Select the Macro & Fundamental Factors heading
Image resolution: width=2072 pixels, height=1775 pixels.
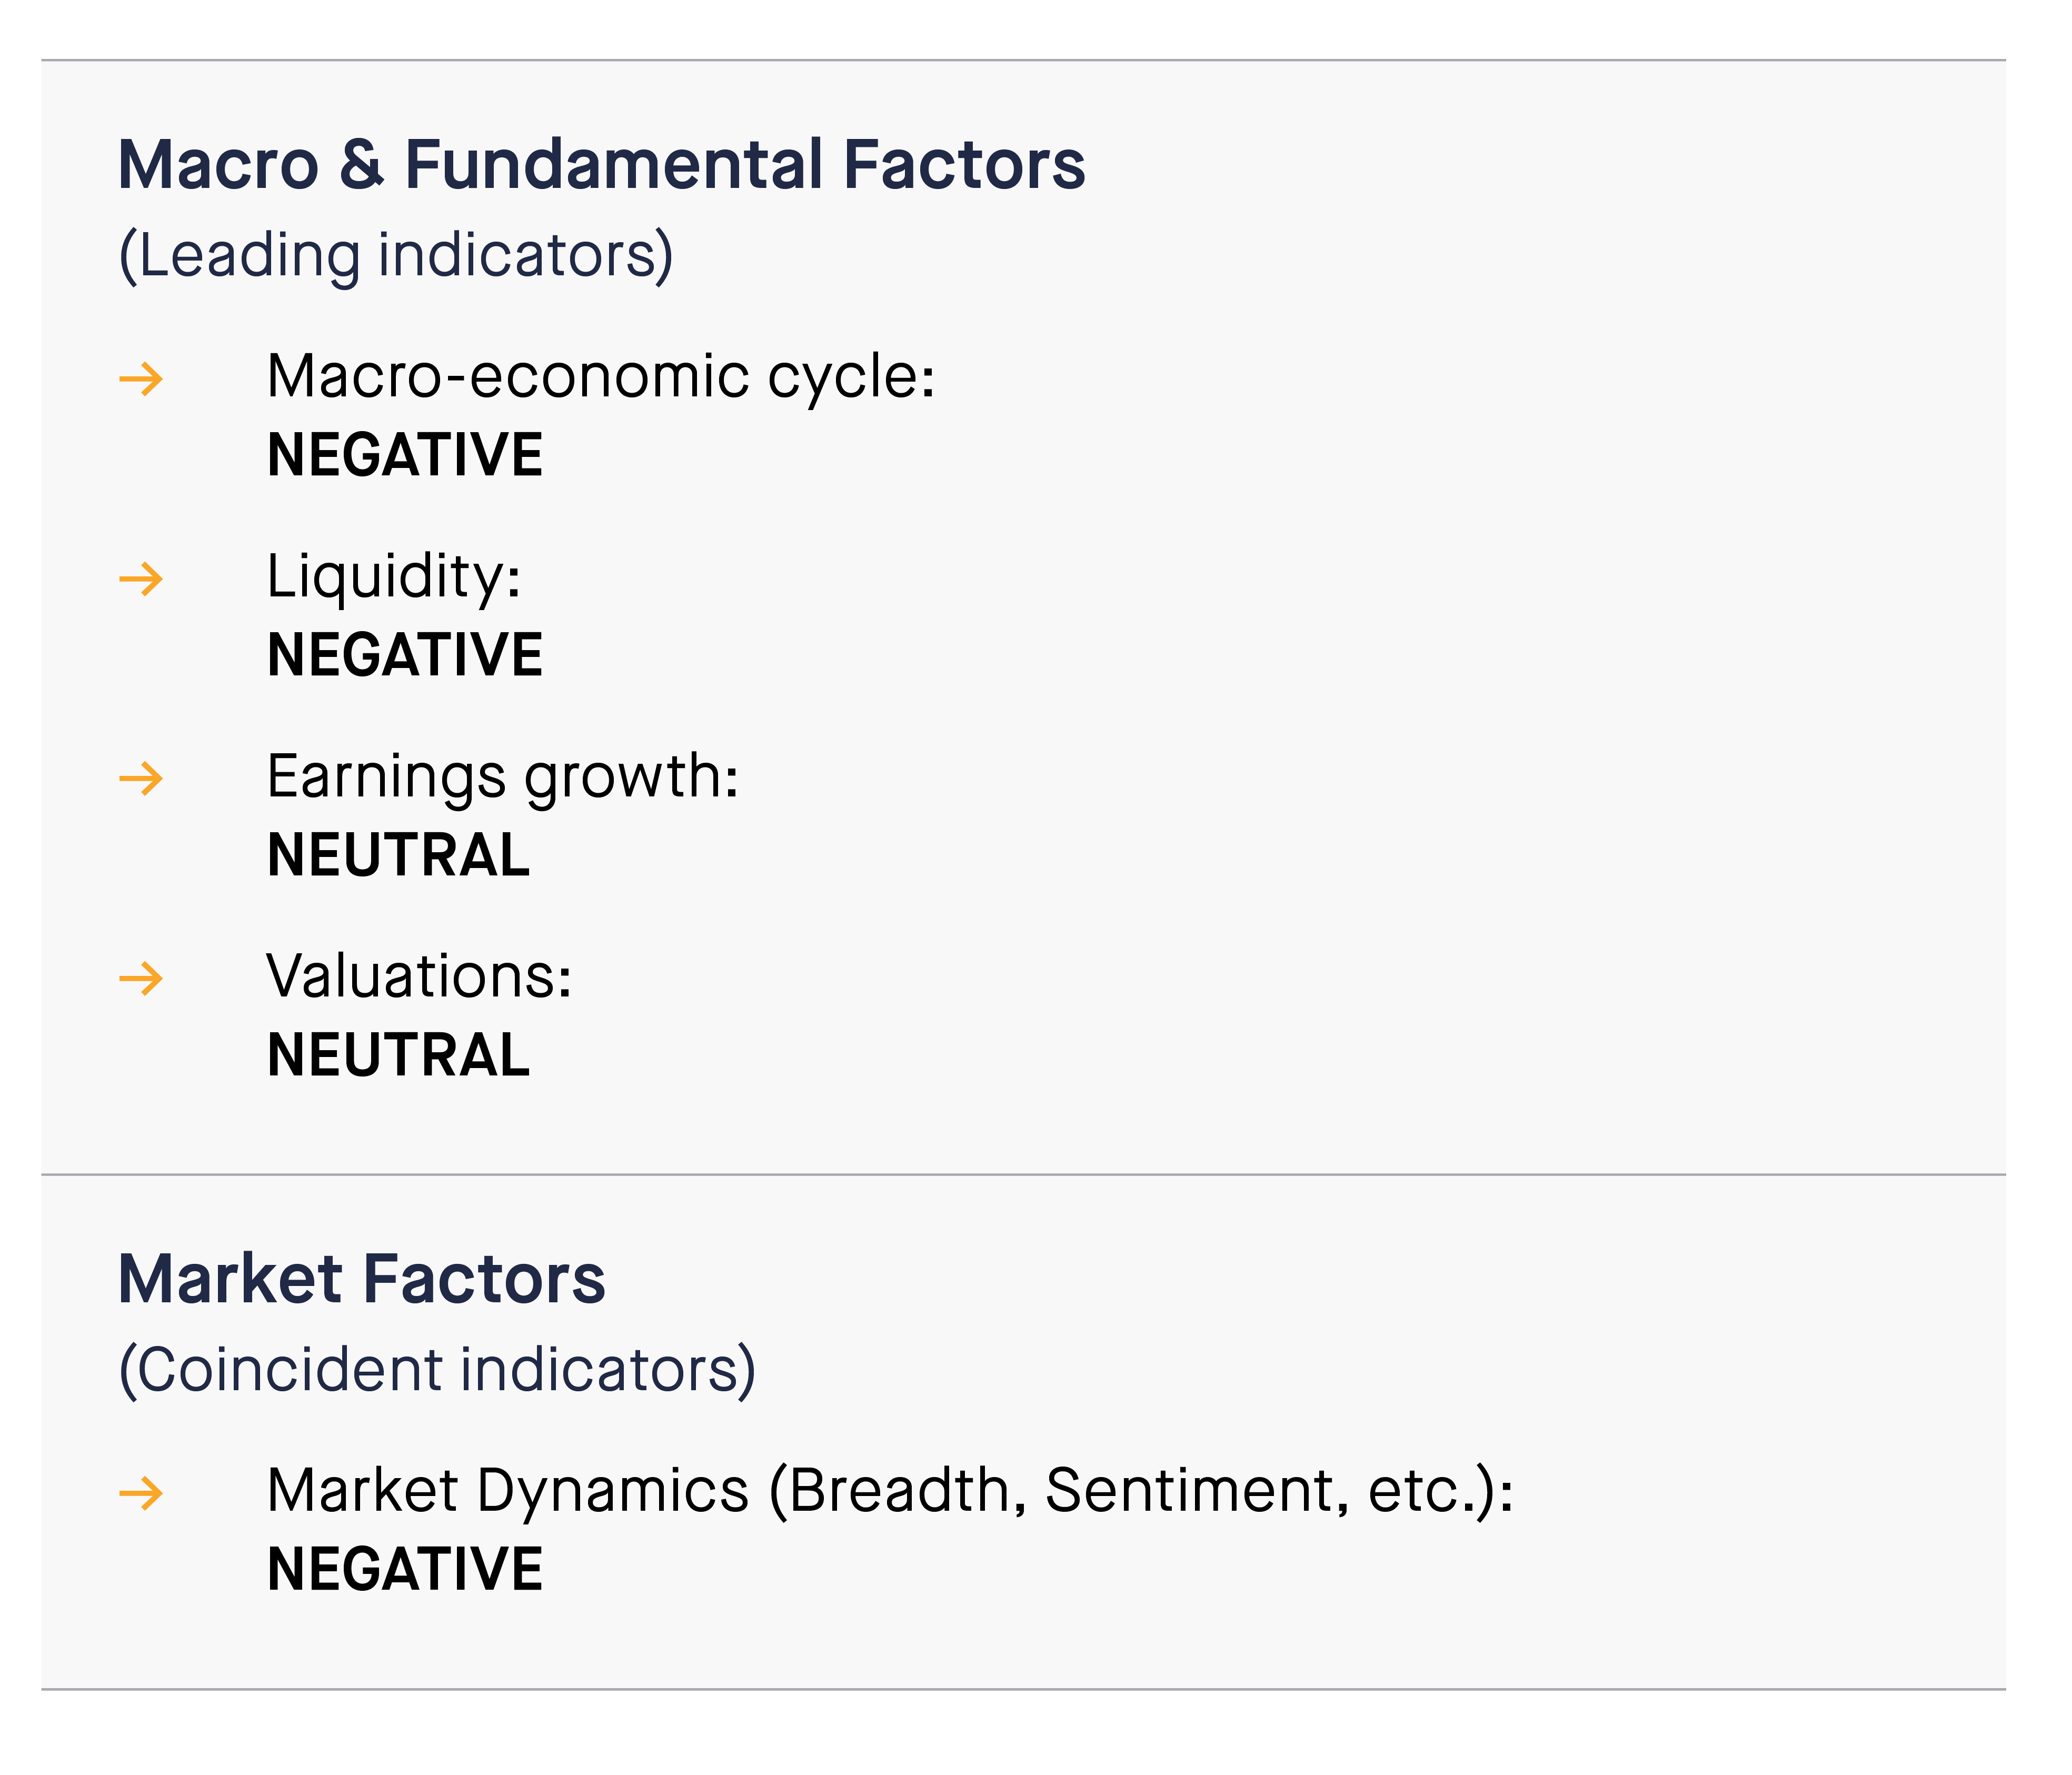pos(602,164)
